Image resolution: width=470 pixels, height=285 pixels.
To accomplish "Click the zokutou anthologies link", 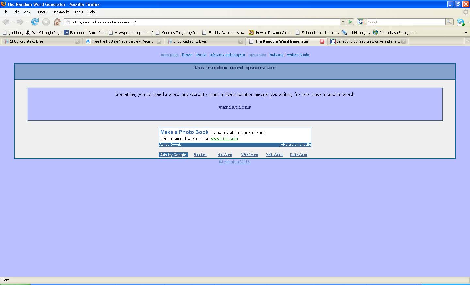I will click(x=227, y=55).
